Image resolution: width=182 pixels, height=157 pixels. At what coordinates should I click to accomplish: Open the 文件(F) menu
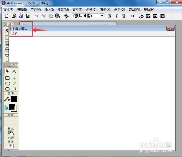coord(8,10)
